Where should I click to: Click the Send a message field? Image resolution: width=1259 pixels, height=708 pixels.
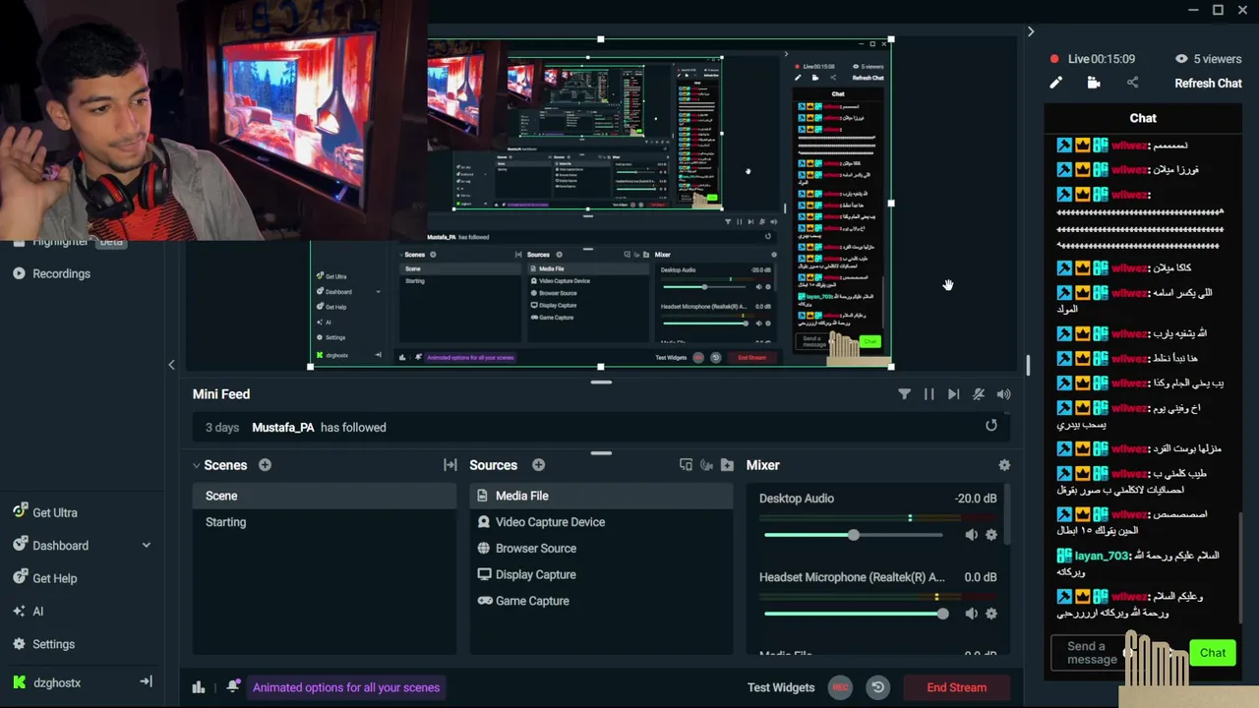pos(1092,653)
